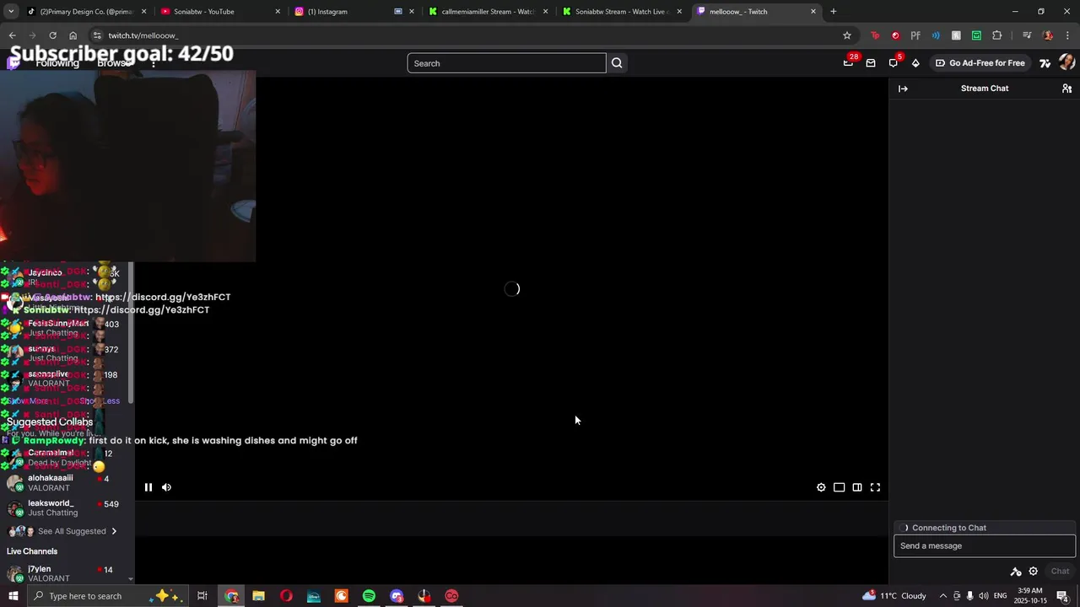1080x607 pixels.
Task: Open the Pf extension icon
Action: [x=915, y=35]
